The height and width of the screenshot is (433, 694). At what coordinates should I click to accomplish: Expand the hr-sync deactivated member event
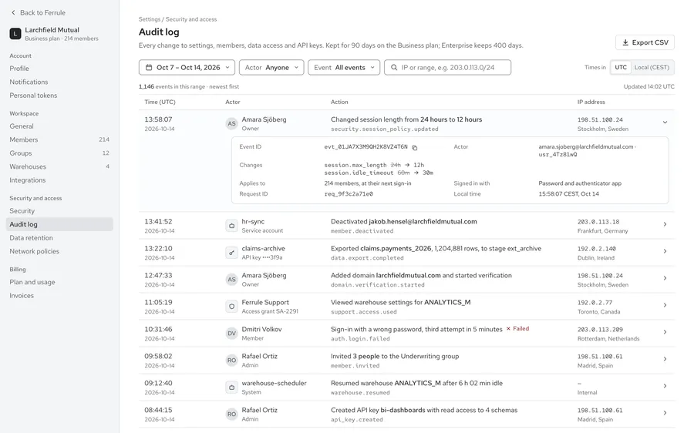click(665, 224)
